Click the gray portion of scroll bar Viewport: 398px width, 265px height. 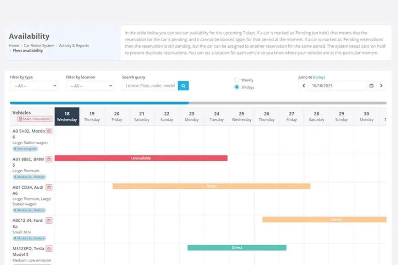tap(288, 103)
